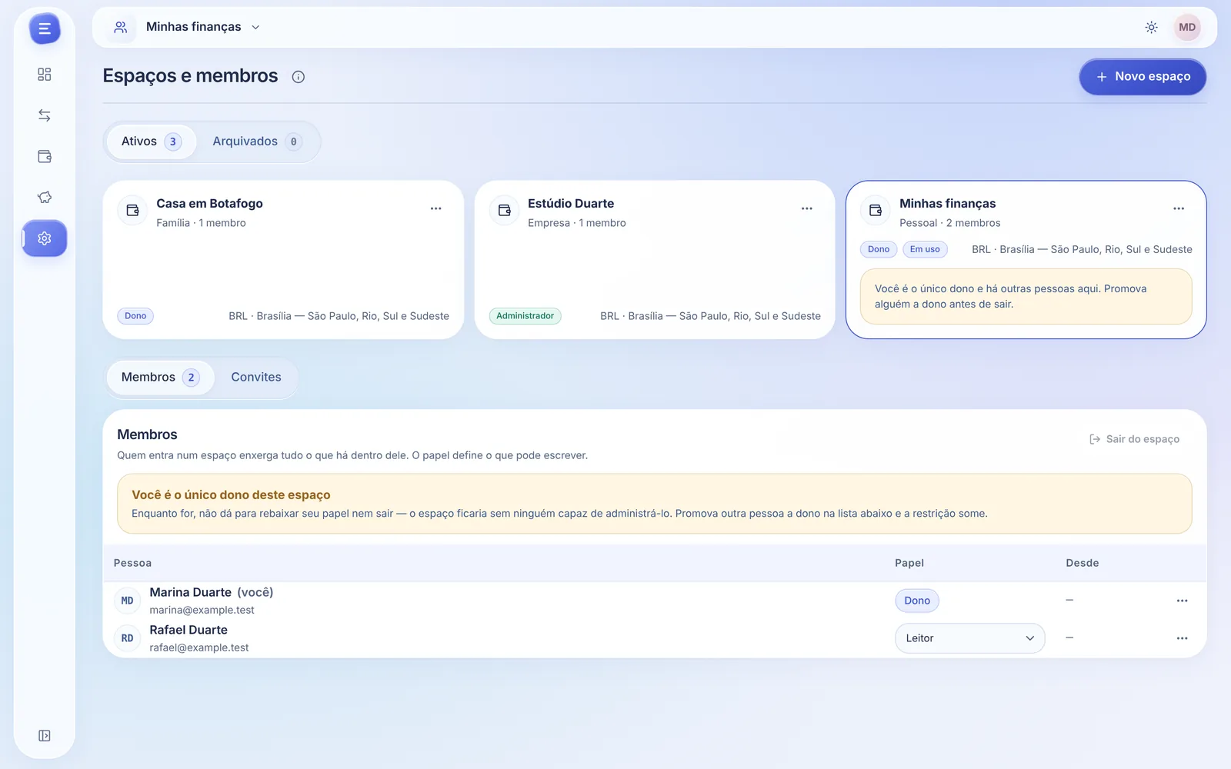Click the info icon beside Espaços e membros
This screenshot has height=769, width=1231.
(299, 77)
